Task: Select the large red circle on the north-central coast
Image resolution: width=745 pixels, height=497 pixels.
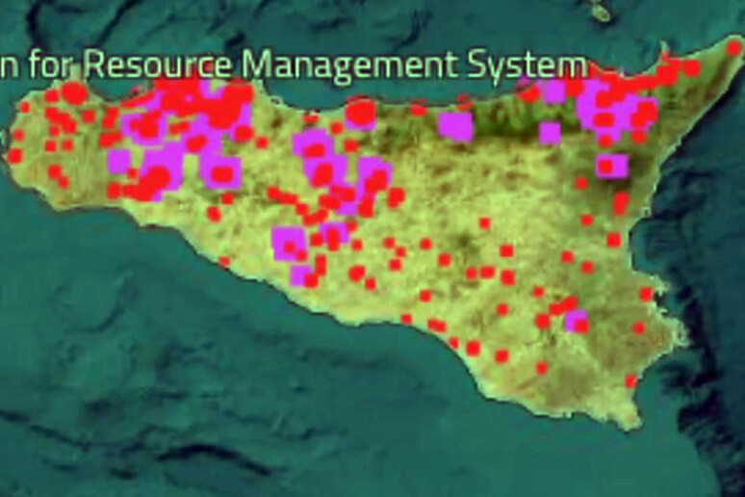Action: [x=361, y=115]
